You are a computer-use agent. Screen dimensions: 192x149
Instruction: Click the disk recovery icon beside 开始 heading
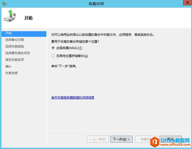pos(10,16)
